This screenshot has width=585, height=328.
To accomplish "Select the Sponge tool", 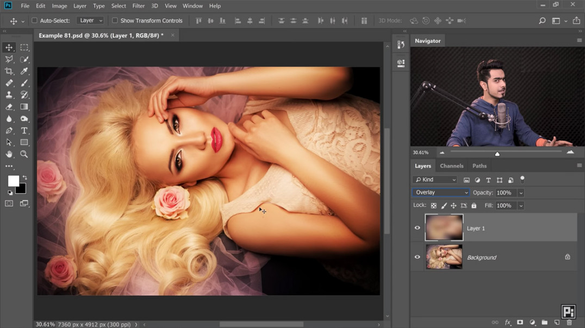I will (x=24, y=119).
